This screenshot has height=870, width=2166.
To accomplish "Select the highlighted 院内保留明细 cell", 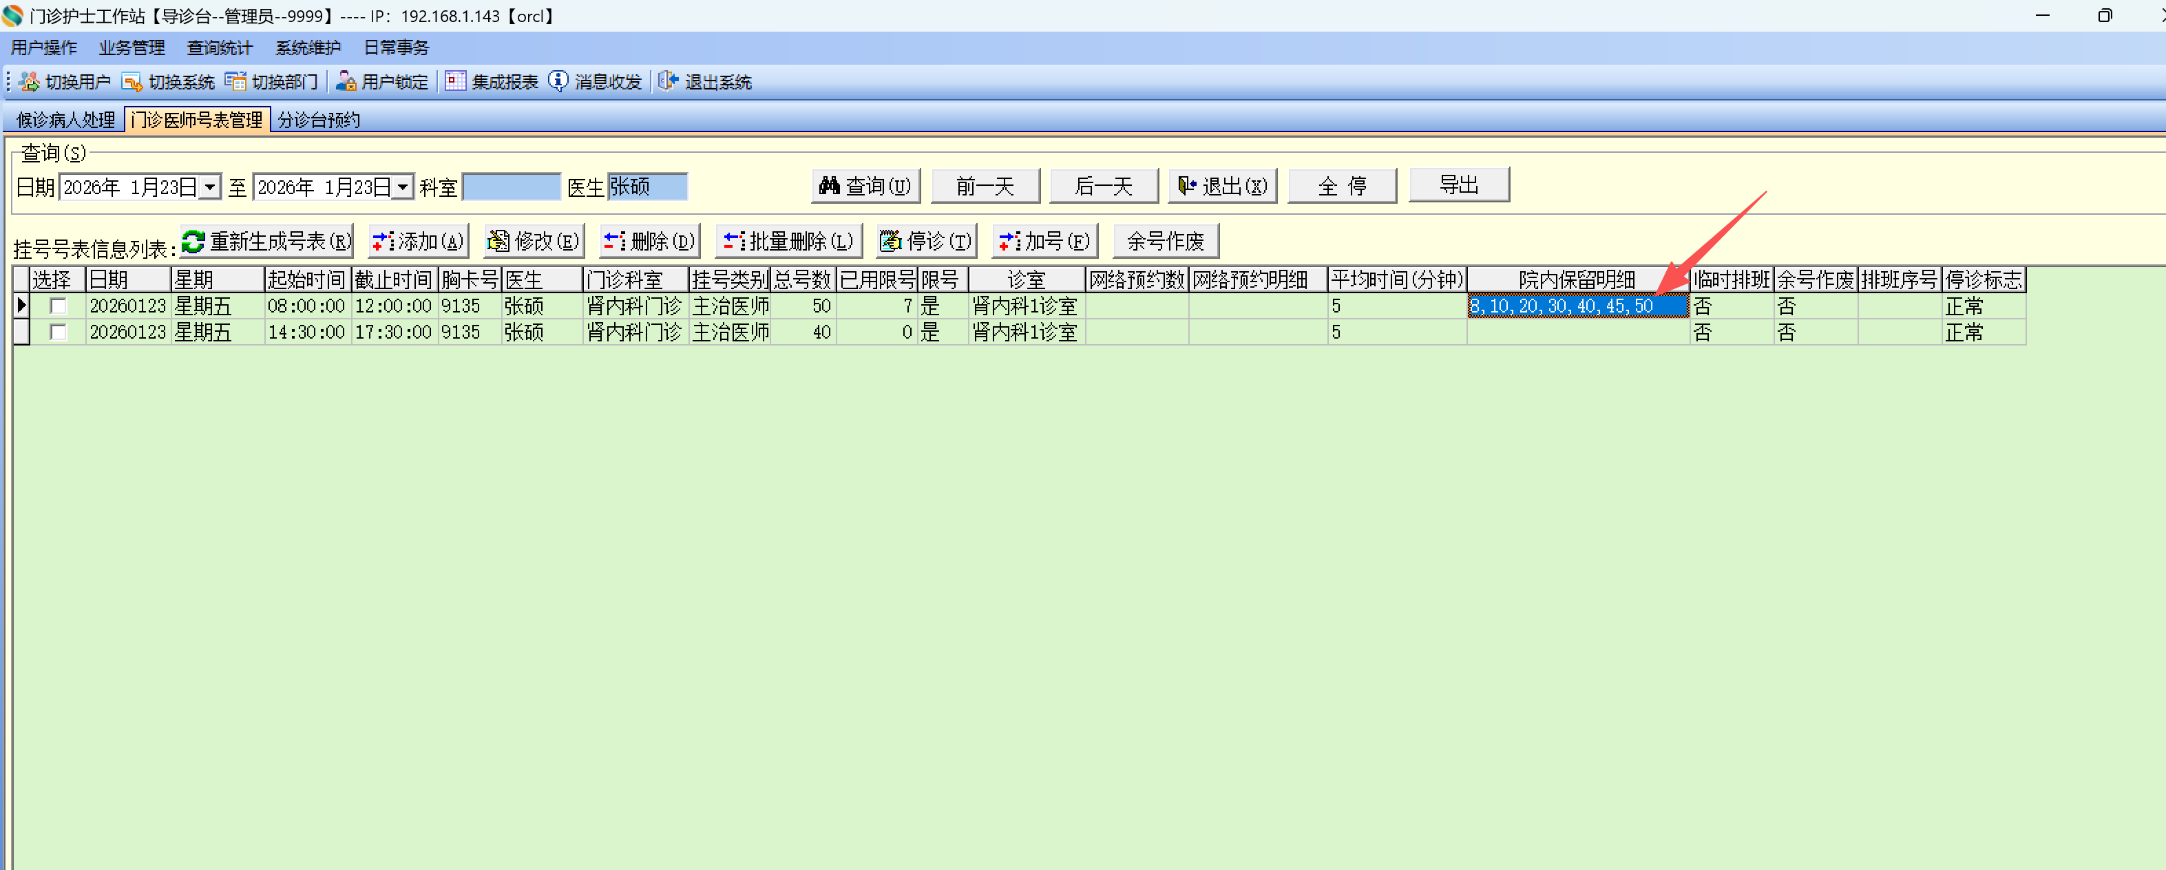I will pyautogui.click(x=1577, y=306).
